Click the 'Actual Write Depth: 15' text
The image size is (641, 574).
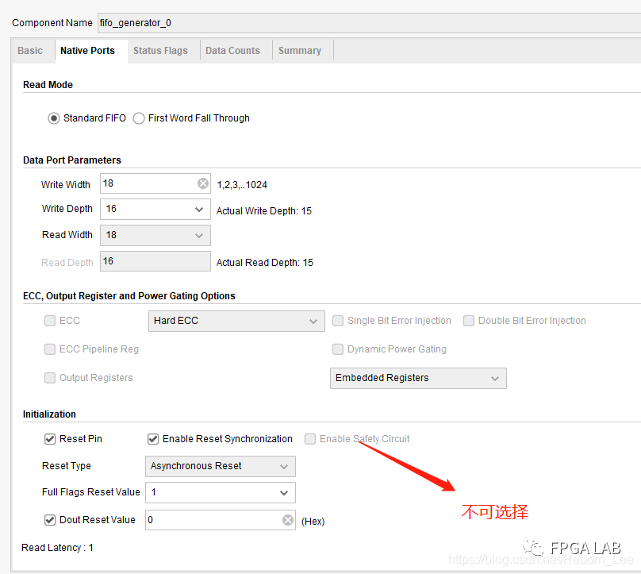coord(263,211)
